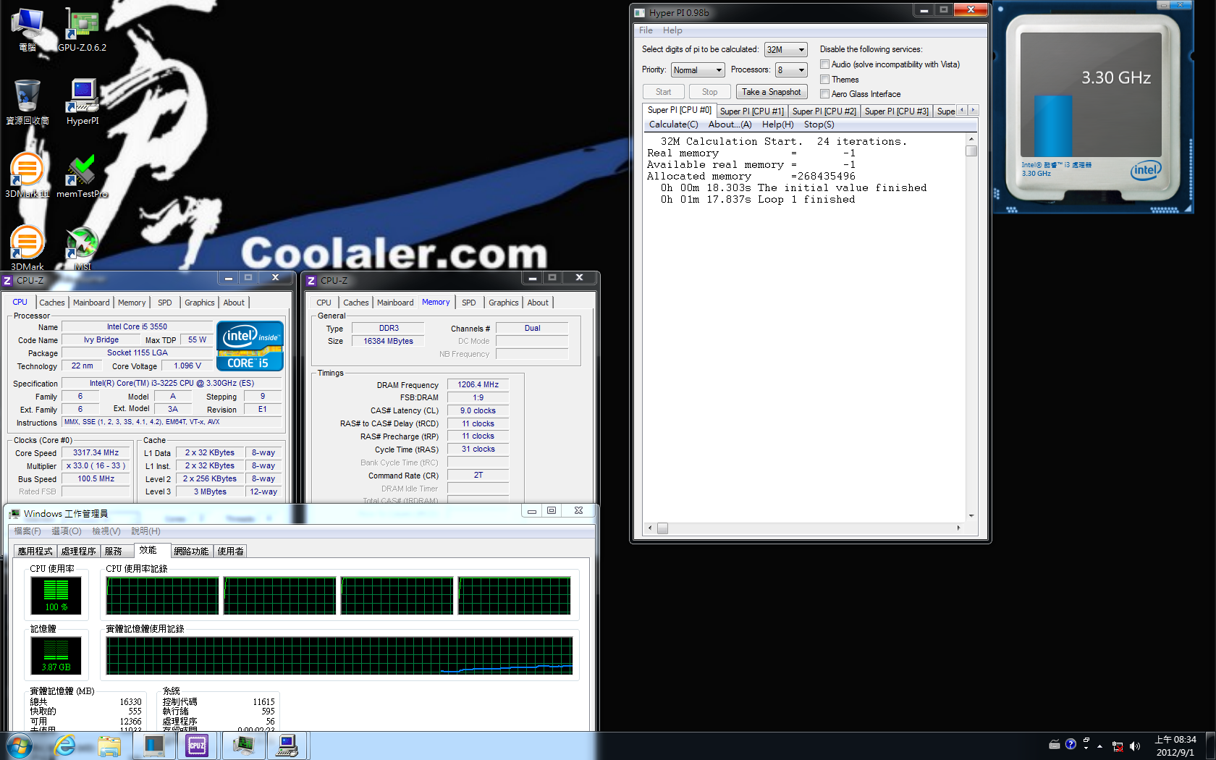Open Mainboard tab in left CPU-Z window
The image size is (1216, 760).
pos(91,303)
